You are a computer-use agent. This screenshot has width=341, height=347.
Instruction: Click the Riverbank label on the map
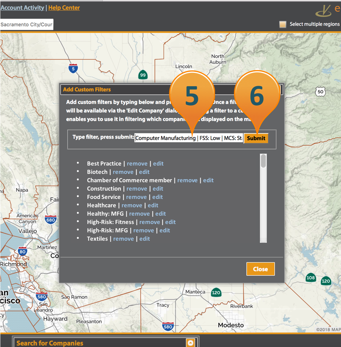click(x=242, y=306)
